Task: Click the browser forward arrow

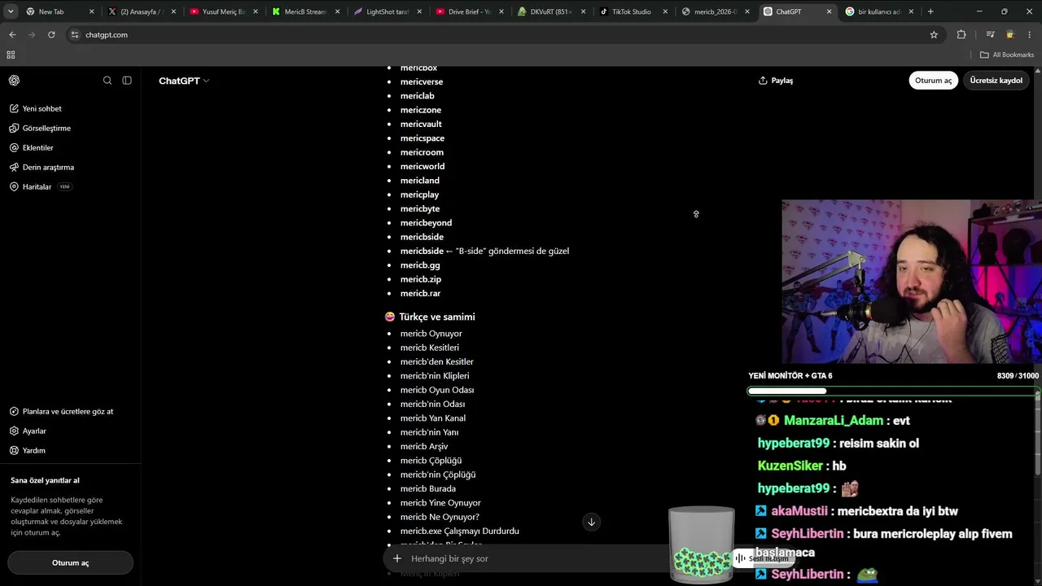Action: tap(32, 35)
